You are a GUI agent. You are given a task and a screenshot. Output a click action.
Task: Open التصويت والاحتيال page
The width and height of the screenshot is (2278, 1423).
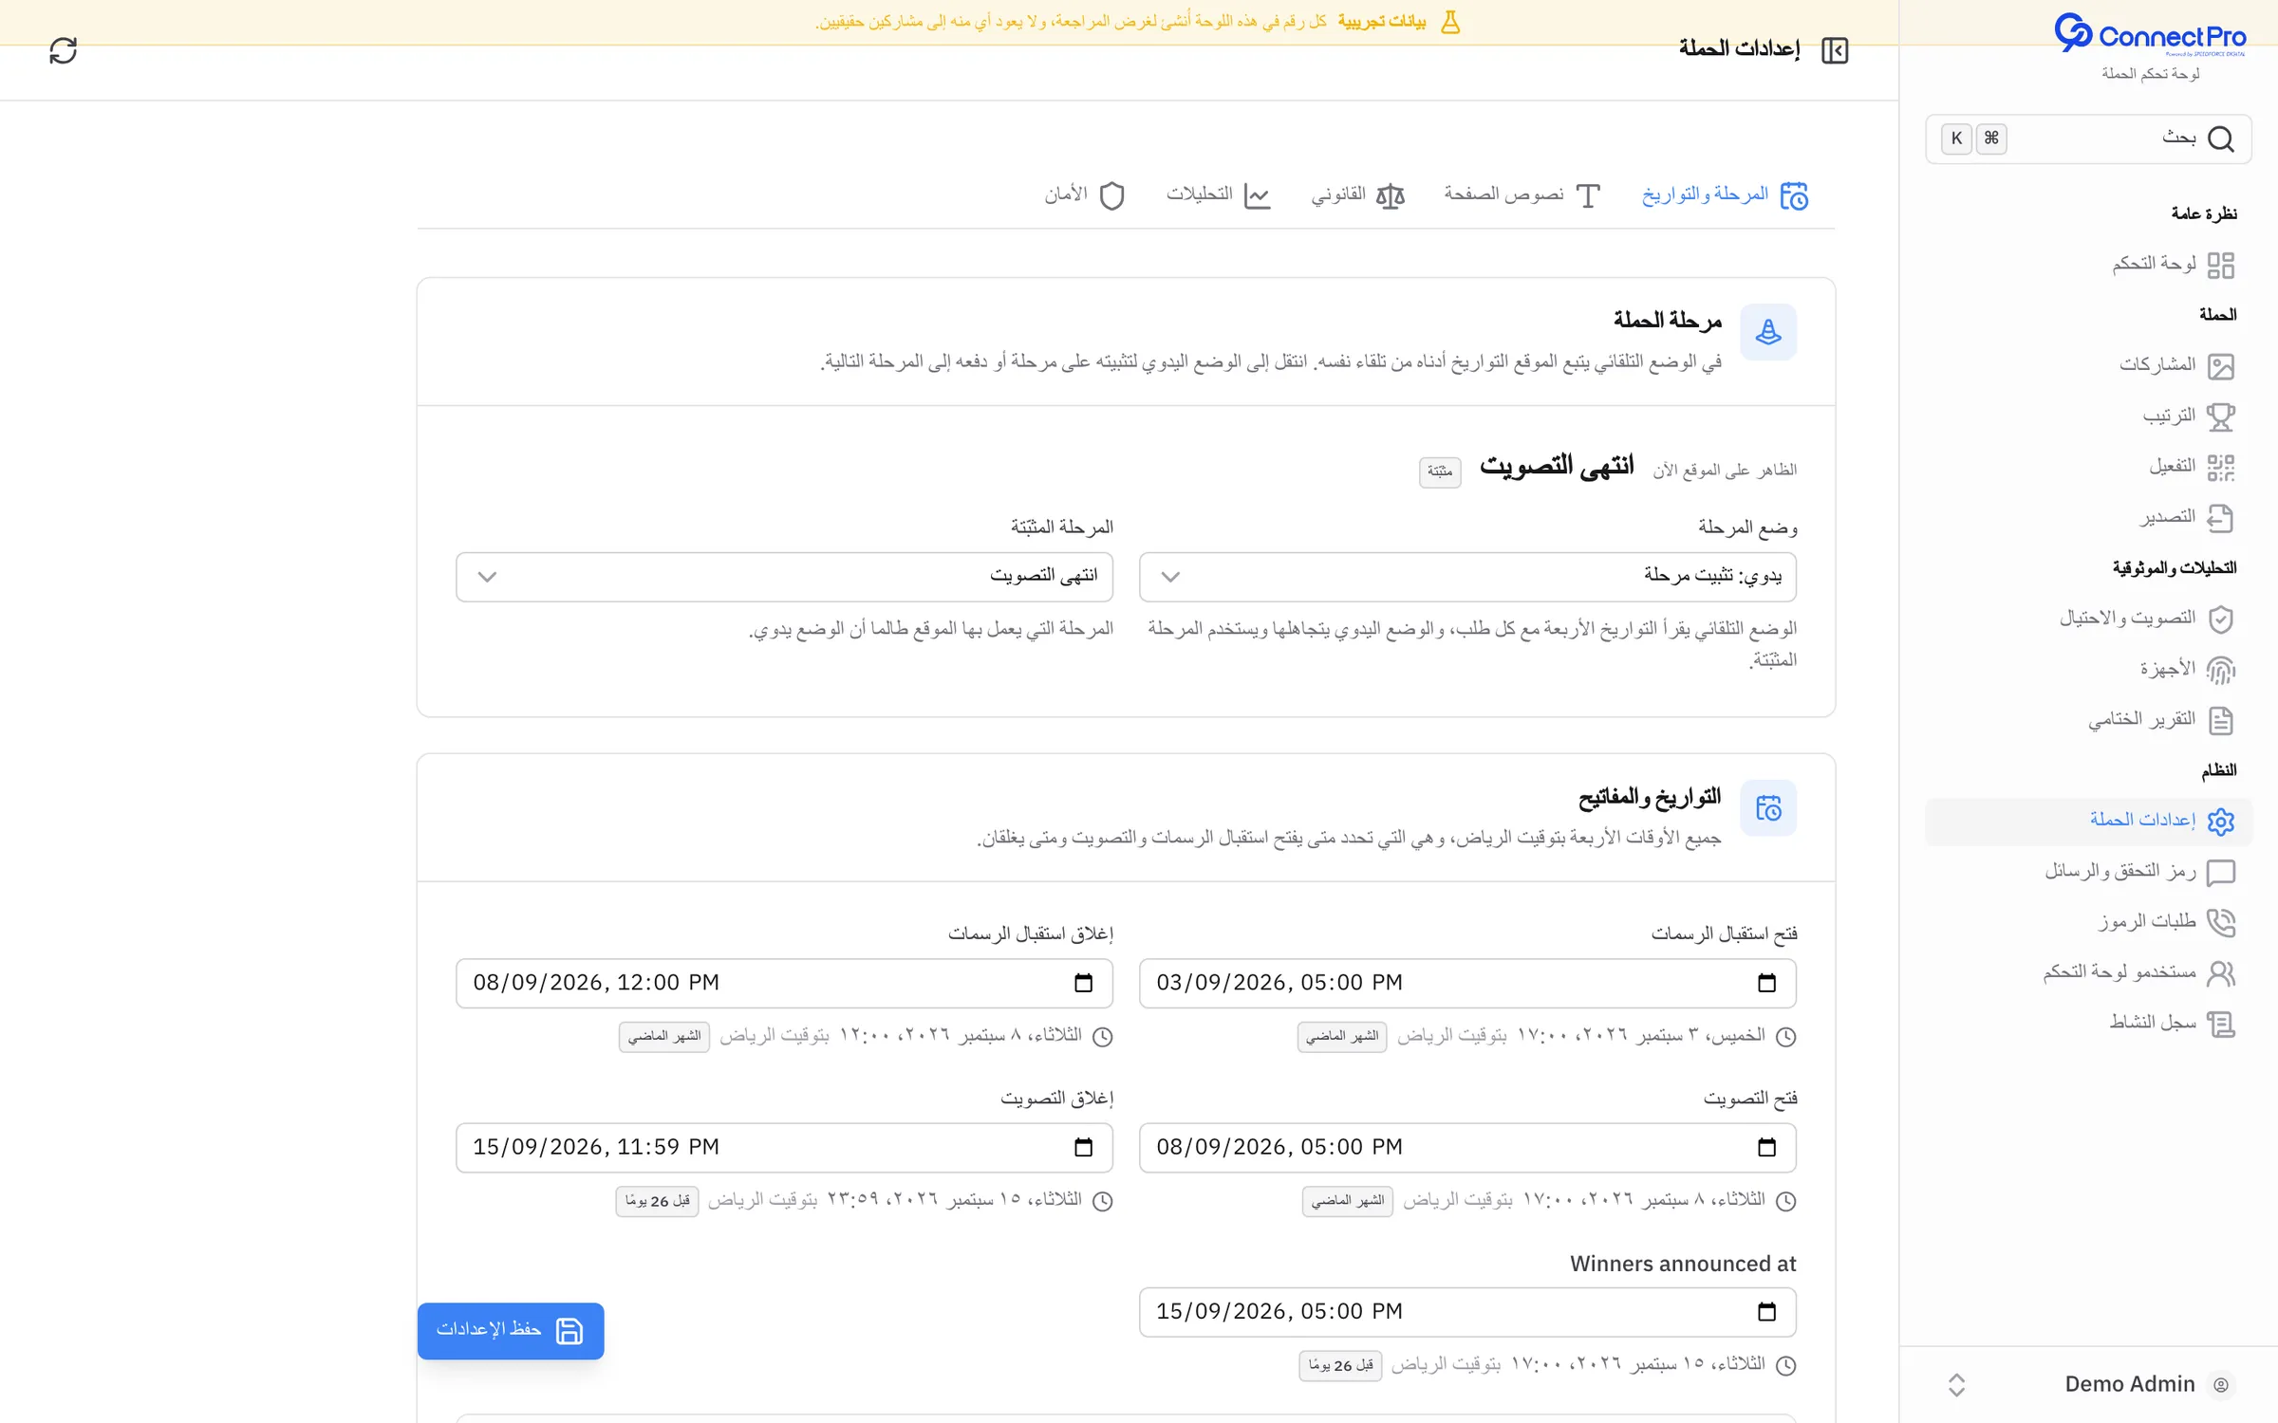2088,619
